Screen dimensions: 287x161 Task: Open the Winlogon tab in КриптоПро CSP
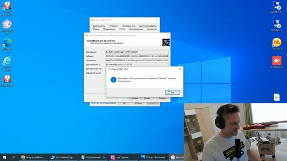(113, 26)
